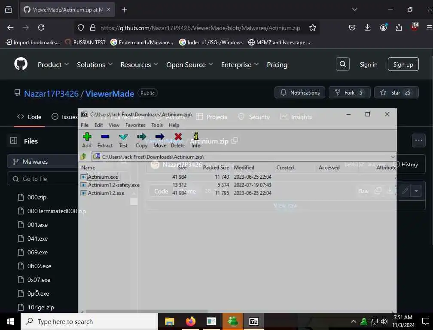Select Actinium.exe in the archive list
433x330 pixels.
(103, 177)
